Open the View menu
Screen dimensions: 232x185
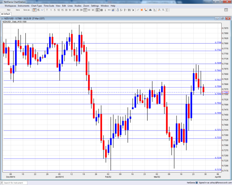[x=58, y=6]
